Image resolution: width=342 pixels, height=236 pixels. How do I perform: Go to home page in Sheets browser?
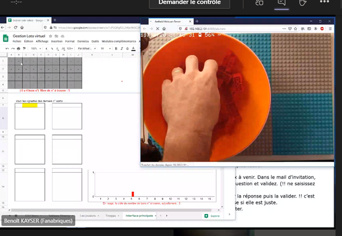click(x=22, y=28)
